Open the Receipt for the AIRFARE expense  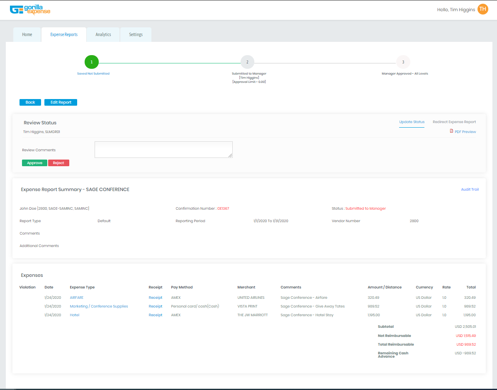point(156,297)
